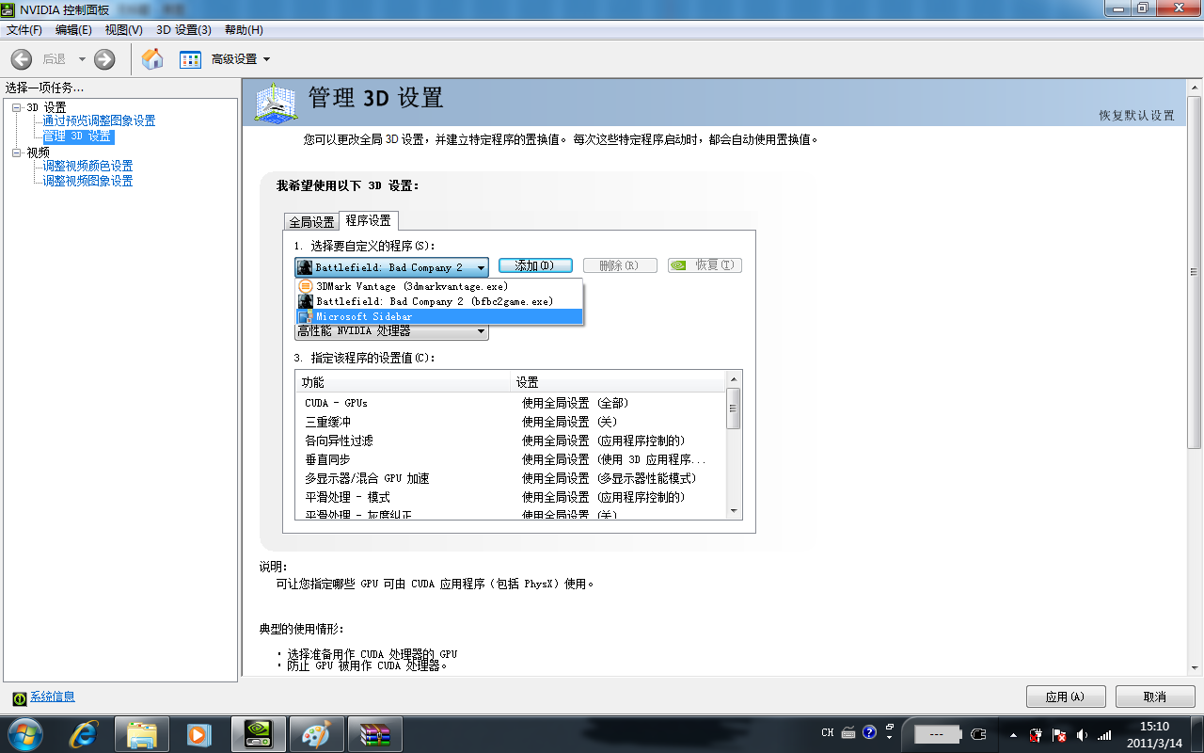Select the 各向异性过滤 setting row
This screenshot has width=1204, height=753.
(x=511, y=441)
